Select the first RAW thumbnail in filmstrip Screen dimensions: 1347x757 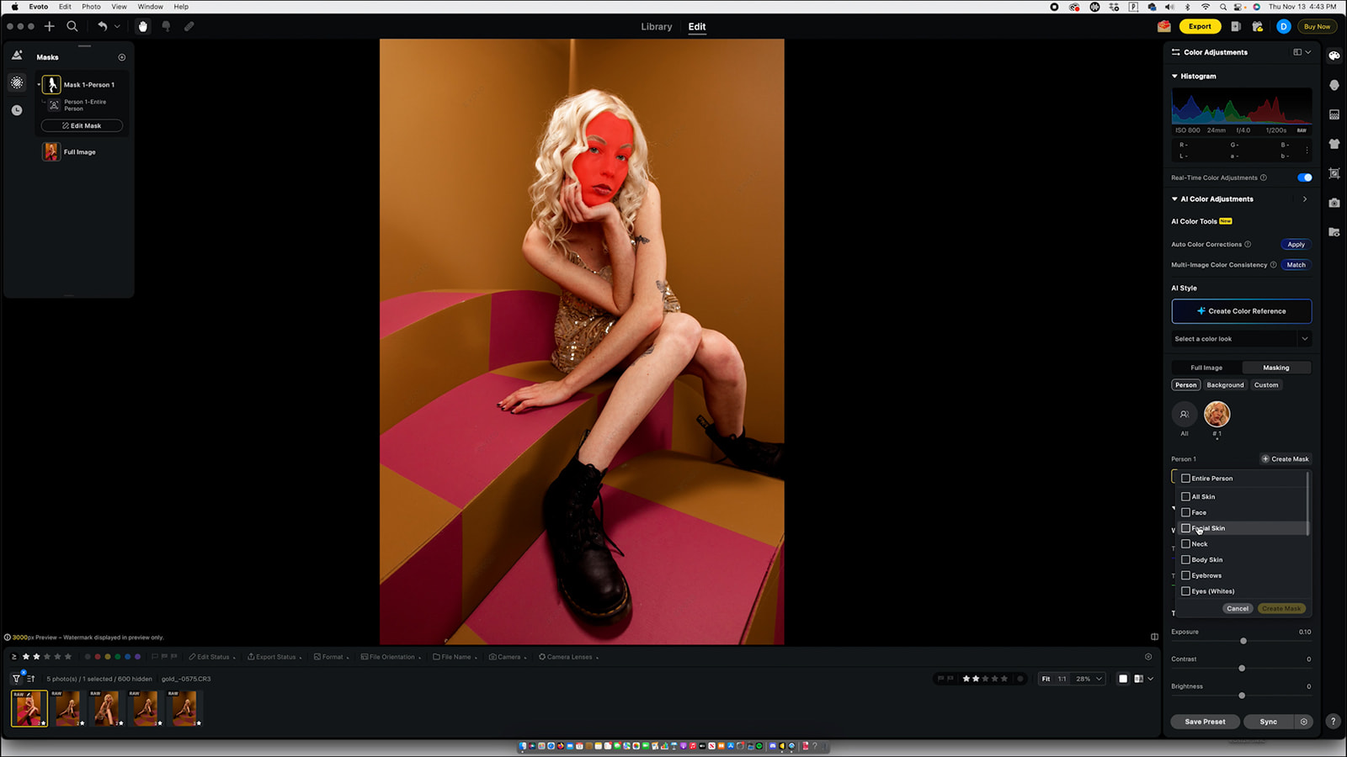(29, 708)
